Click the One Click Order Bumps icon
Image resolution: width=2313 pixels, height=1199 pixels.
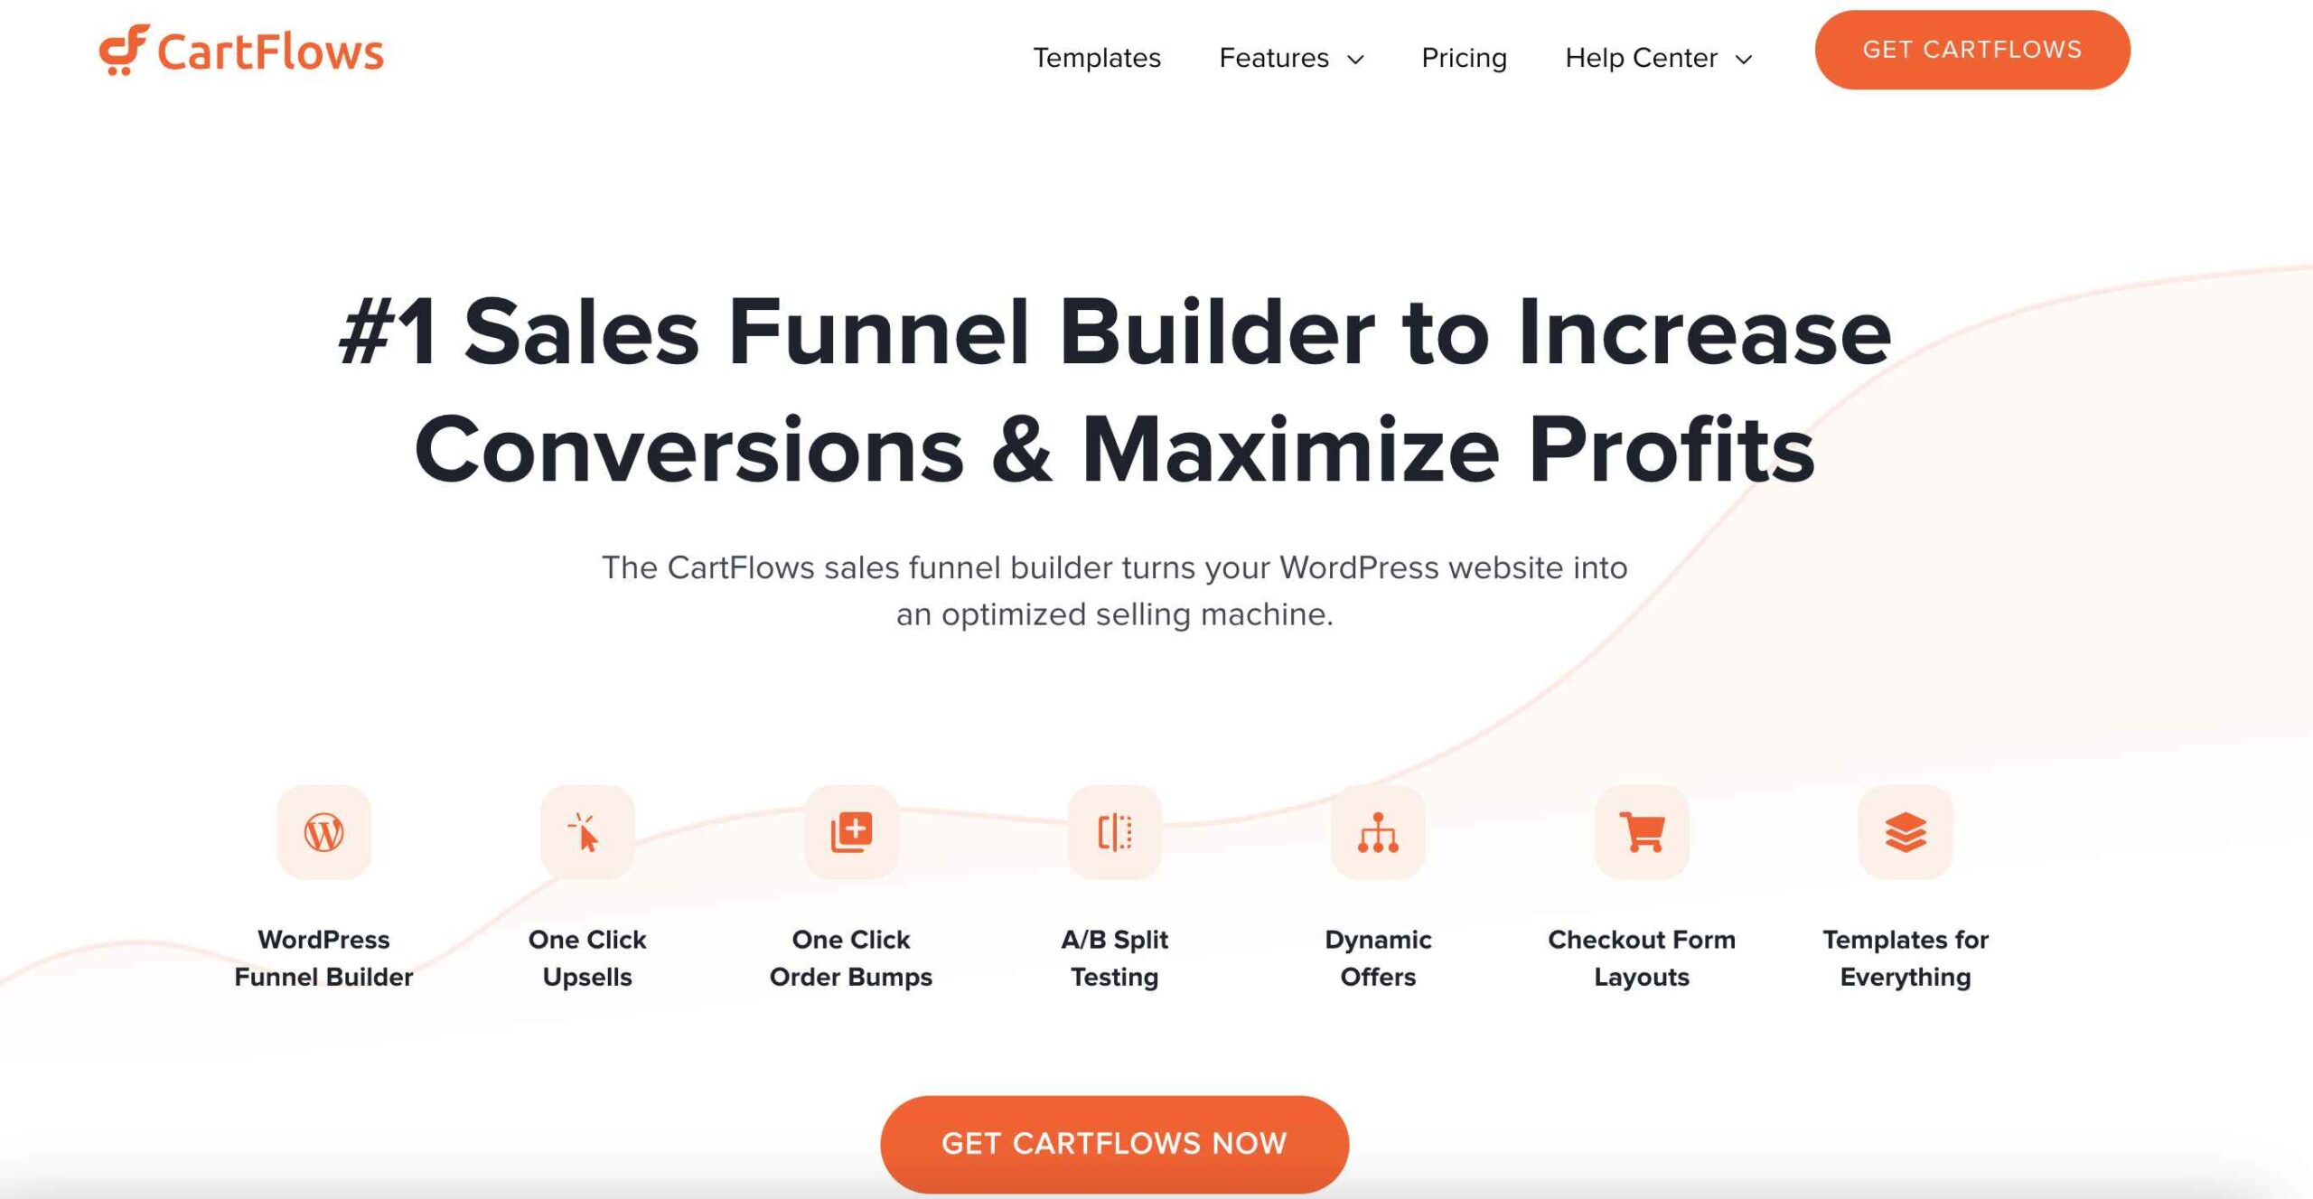[851, 832]
